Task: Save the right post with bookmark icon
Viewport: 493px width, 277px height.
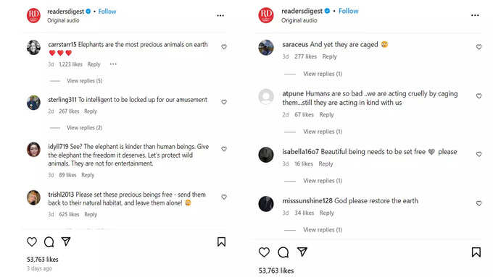Action: point(476,252)
